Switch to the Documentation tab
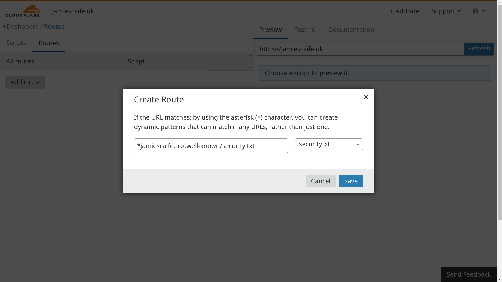502x282 pixels. (351, 30)
